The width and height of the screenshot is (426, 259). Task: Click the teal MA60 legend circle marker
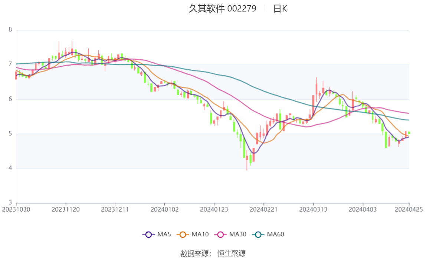[258, 235]
